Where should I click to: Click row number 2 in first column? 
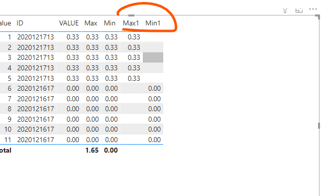point(9,47)
